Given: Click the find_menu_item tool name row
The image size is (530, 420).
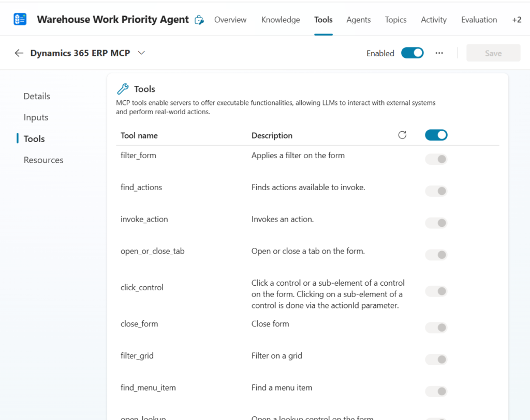Looking at the screenshot, I should pyautogui.click(x=148, y=387).
